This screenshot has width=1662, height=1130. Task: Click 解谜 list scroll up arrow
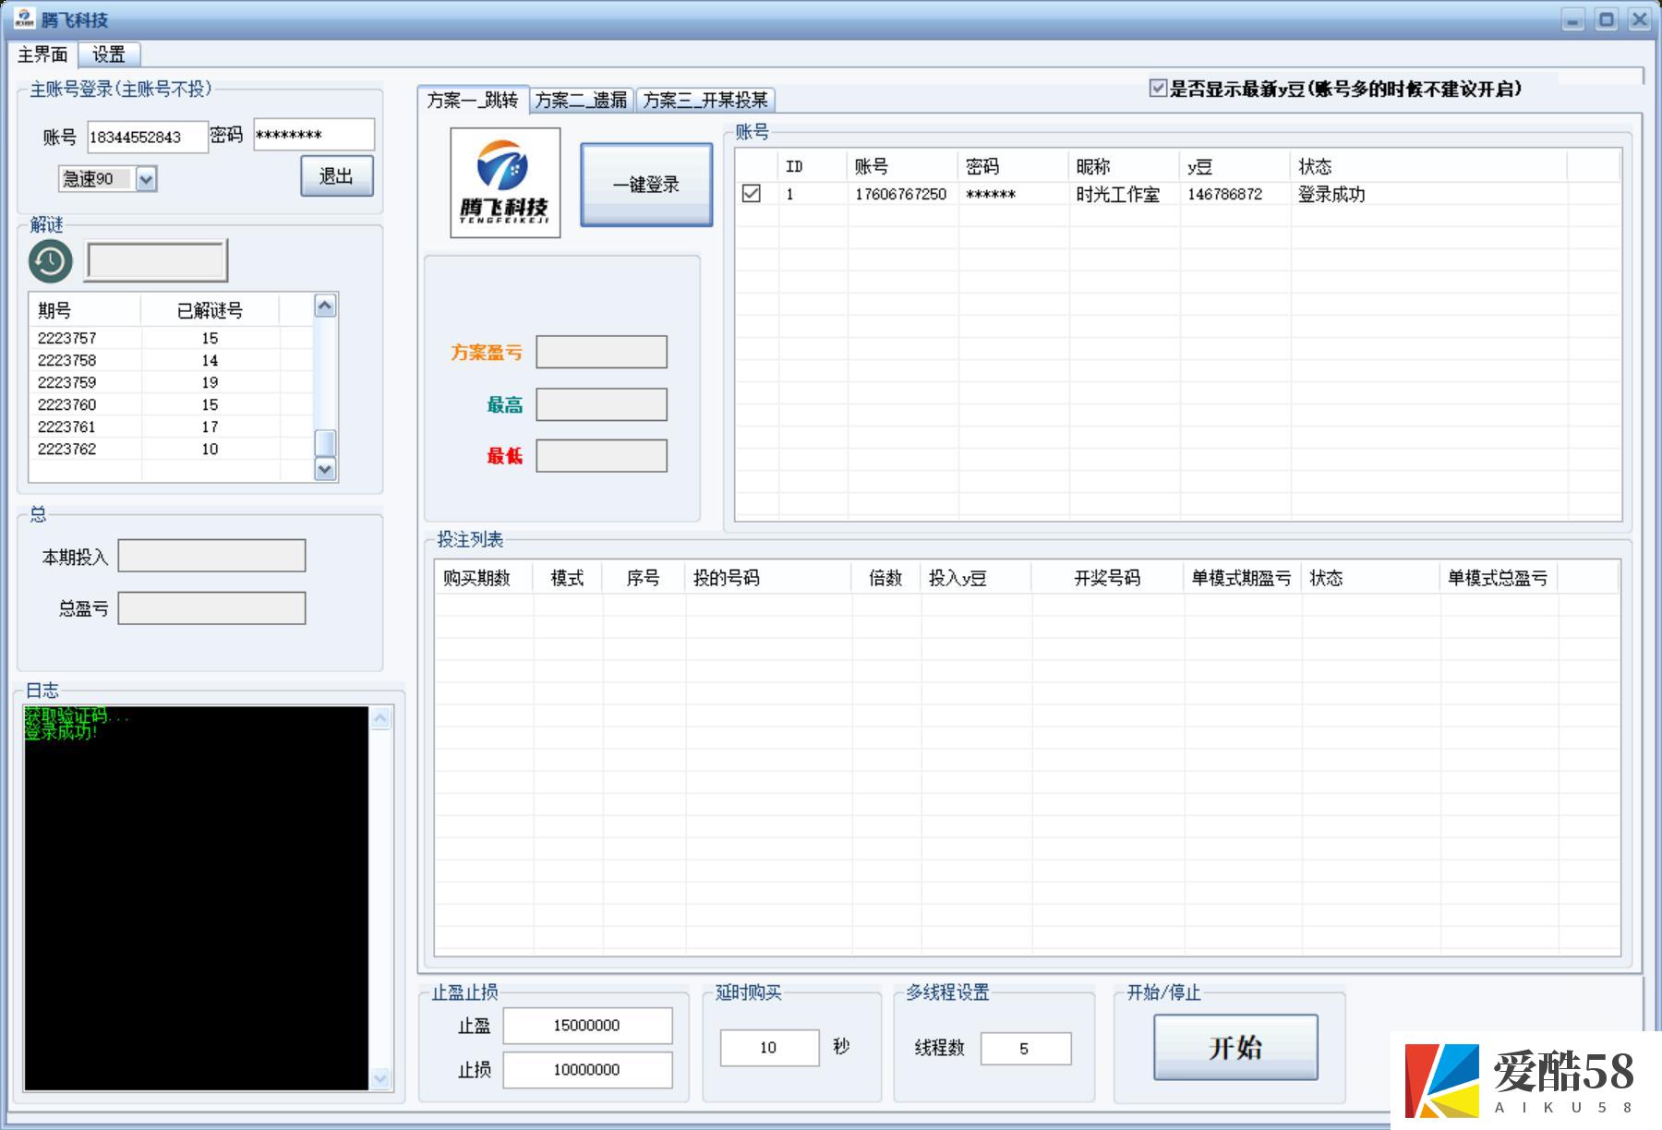click(x=325, y=306)
